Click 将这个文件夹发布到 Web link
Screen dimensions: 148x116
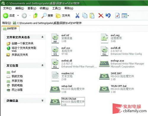coord(24,49)
